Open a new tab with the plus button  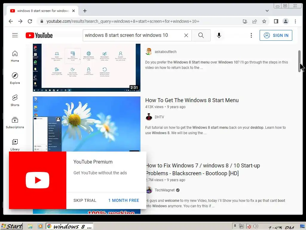pyautogui.click(x=85, y=11)
